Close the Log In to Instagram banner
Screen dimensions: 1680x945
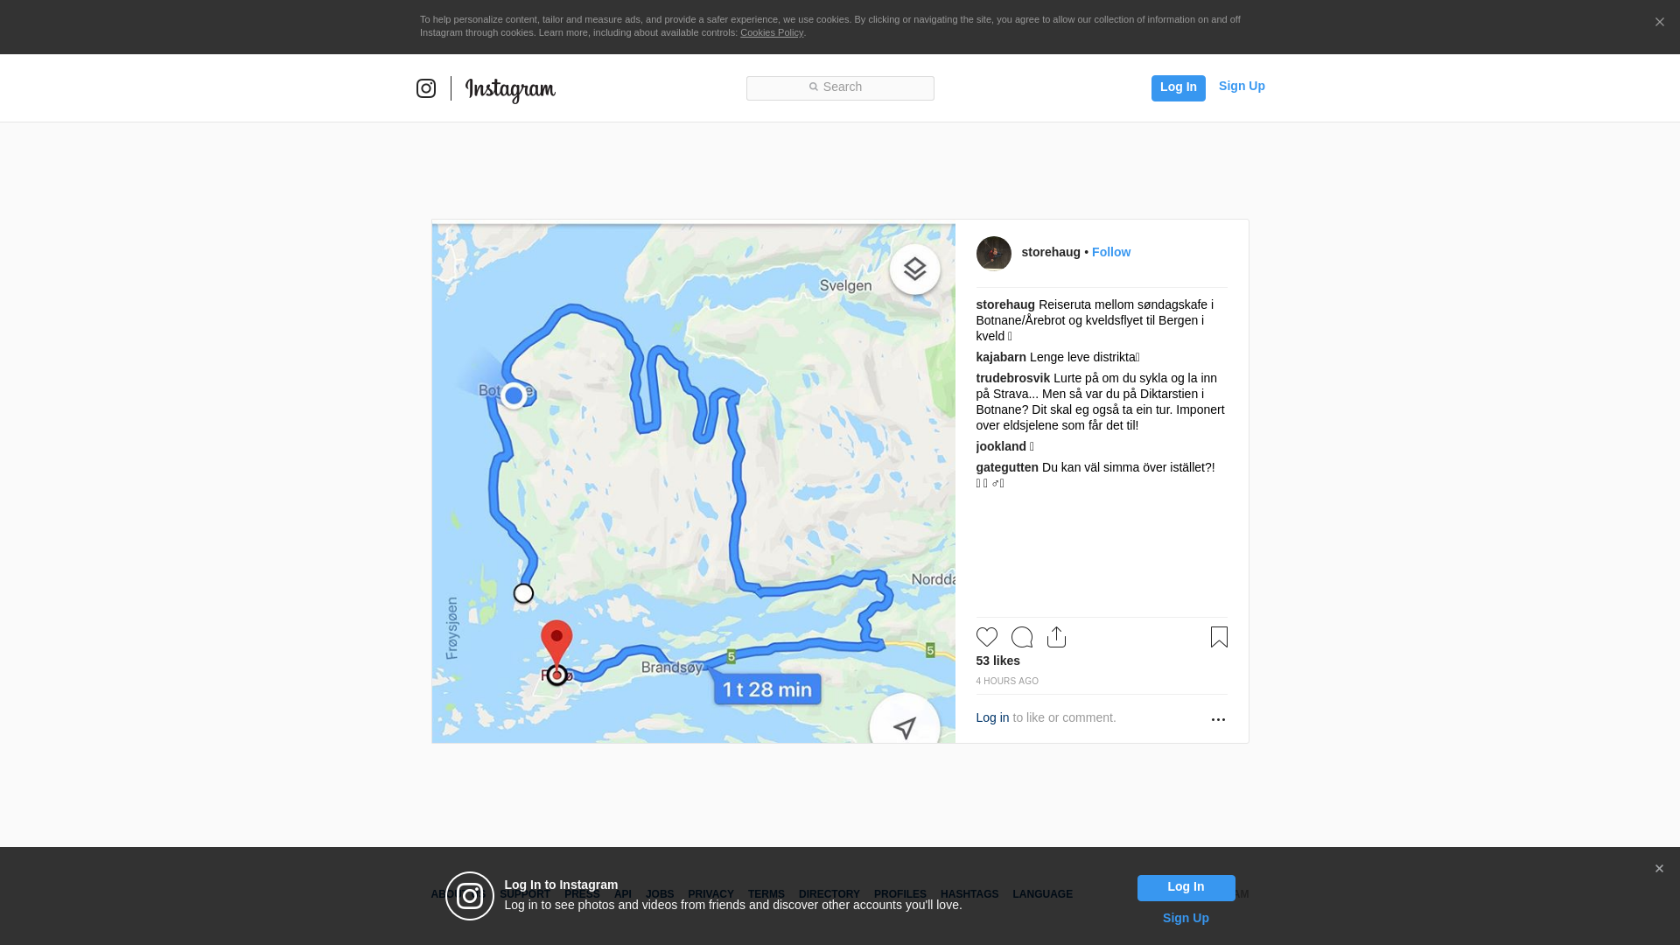click(x=1659, y=869)
